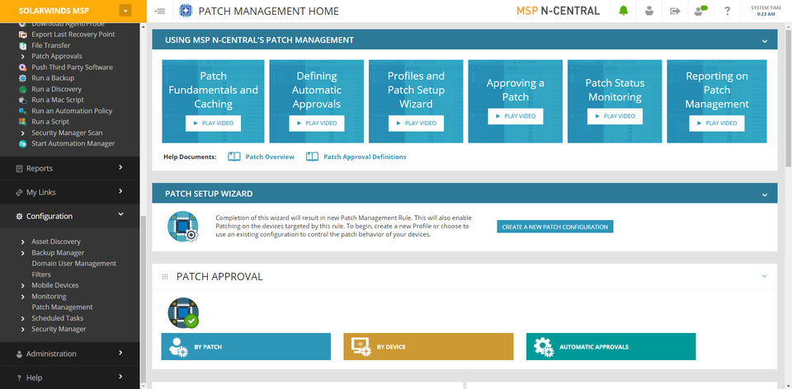Play the Patch Status Monitoring video

[x=615, y=116]
